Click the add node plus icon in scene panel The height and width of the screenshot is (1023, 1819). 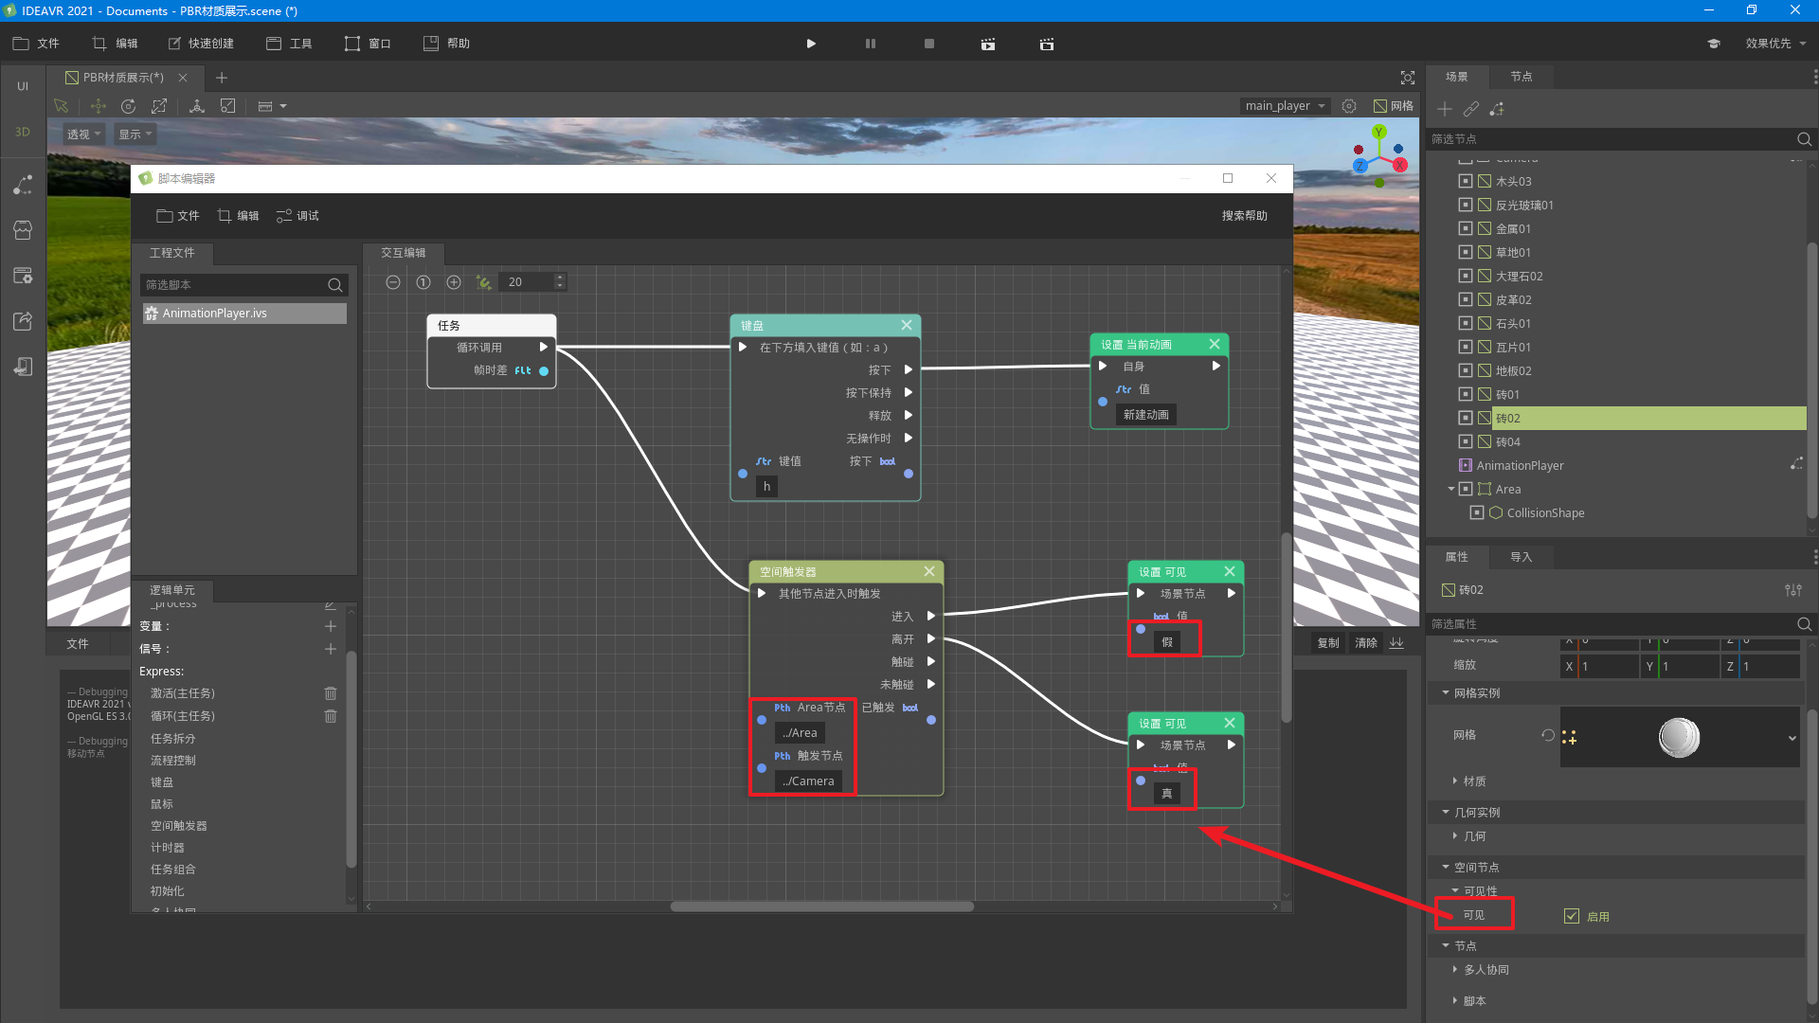point(1445,109)
